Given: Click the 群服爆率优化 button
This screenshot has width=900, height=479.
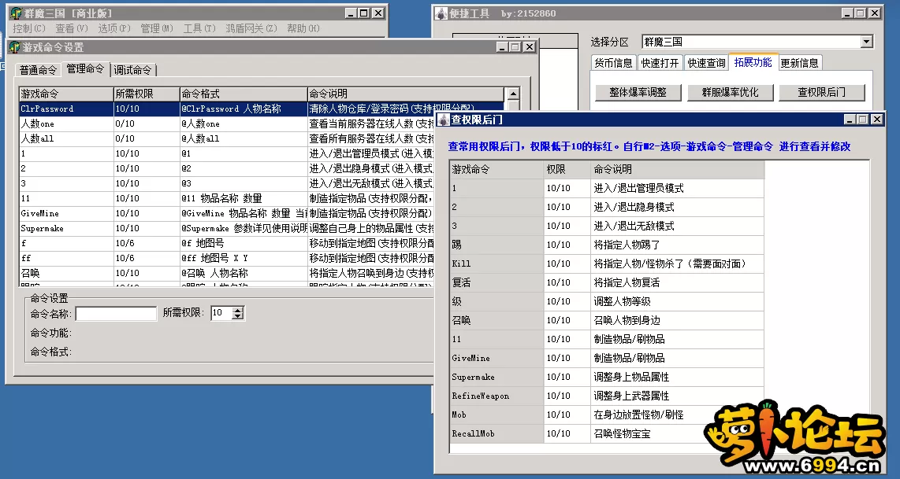Looking at the screenshot, I should pyautogui.click(x=730, y=92).
